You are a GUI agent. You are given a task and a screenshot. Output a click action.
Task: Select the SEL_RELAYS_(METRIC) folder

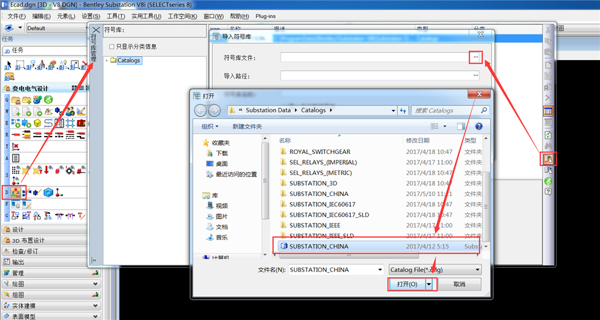pyautogui.click(x=320, y=173)
